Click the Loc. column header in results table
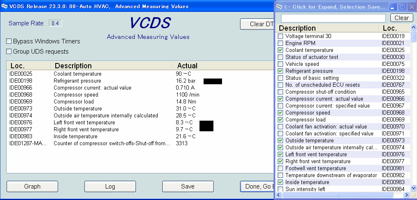The image size is (417, 200). [29, 66]
